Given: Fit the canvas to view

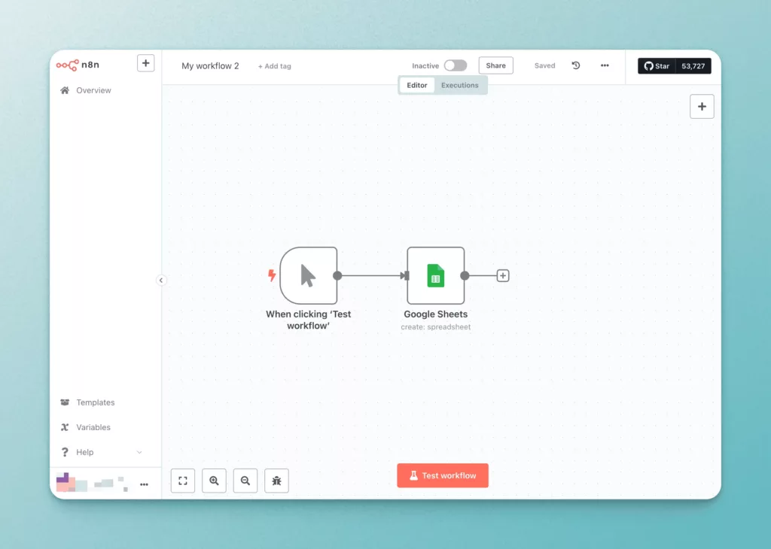Looking at the screenshot, I should click(x=183, y=481).
